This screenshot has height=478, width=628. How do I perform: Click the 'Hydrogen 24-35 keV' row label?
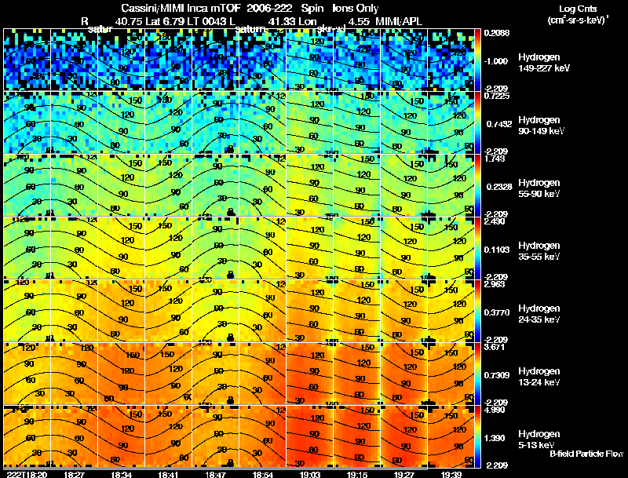[x=539, y=314]
